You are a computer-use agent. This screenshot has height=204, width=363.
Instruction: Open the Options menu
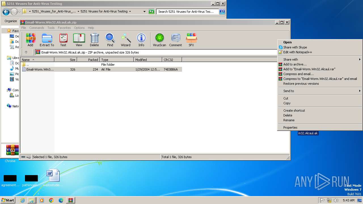tap(79, 28)
